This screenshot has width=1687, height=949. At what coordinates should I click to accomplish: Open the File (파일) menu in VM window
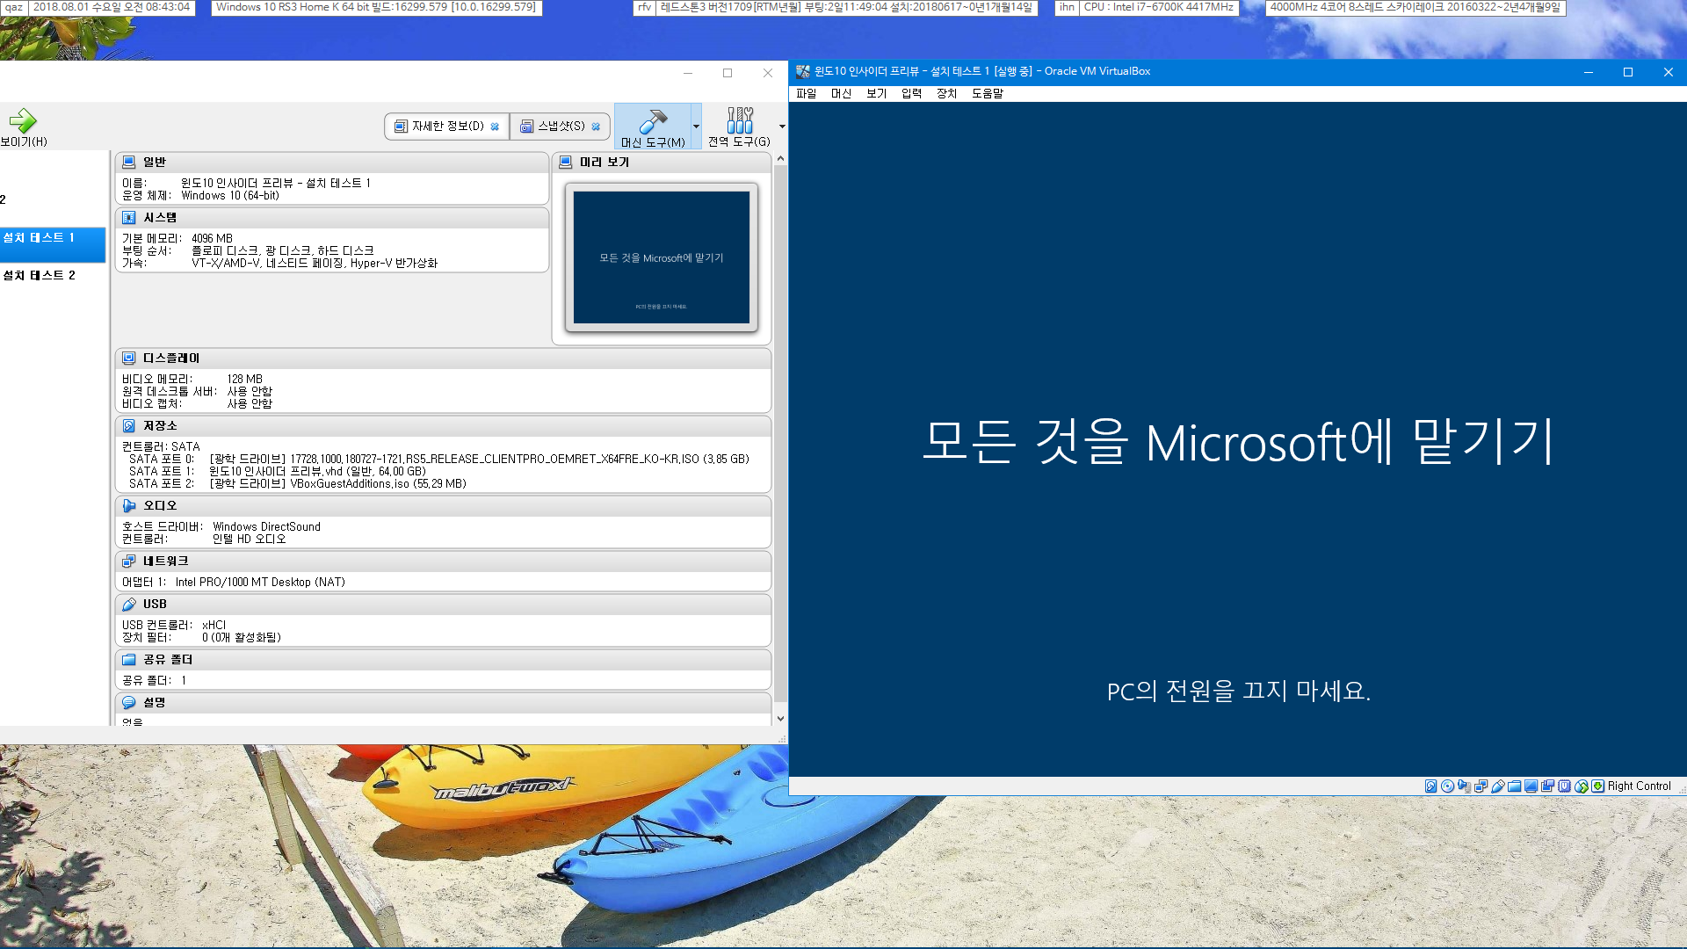pos(806,93)
